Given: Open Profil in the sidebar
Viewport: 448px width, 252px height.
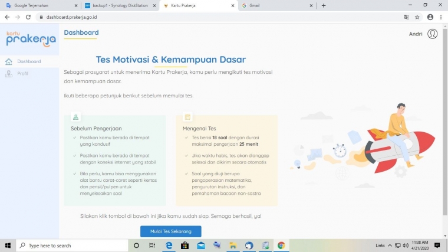Looking at the screenshot, I should pos(22,74).
